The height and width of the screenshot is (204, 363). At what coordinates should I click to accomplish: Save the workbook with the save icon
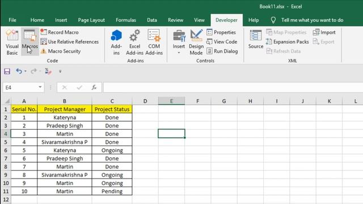click(x=7, y=71)
